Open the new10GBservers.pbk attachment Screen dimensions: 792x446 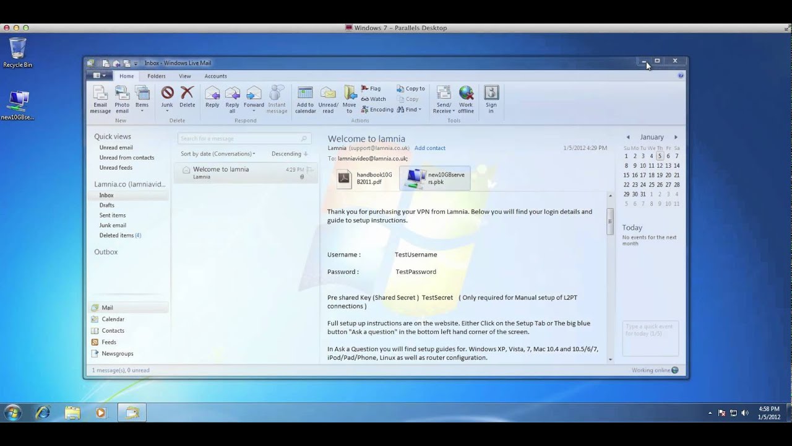(435, 178)
